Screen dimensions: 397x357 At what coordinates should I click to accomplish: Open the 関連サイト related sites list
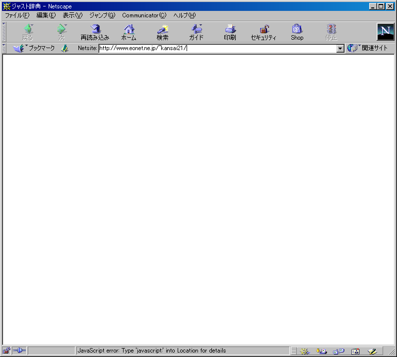pos(367,48)
